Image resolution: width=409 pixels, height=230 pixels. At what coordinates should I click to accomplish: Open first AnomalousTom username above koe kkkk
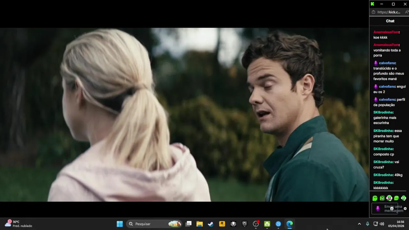(x=386, y=32)
